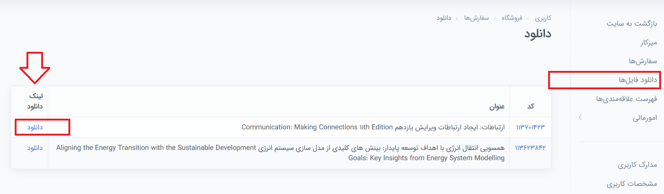Open میزکار from the sidebar menu
This screenshot has width=664, height=194.
tap(648, 43)
